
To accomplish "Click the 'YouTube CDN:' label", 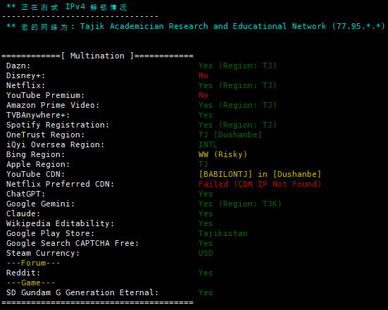I will point(36,174).
